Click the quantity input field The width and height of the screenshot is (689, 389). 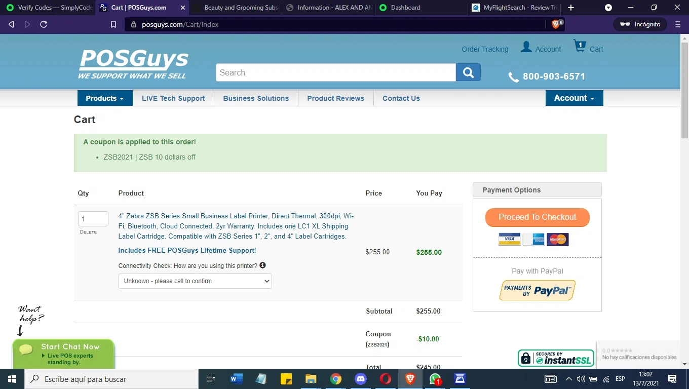coord(93,219)
